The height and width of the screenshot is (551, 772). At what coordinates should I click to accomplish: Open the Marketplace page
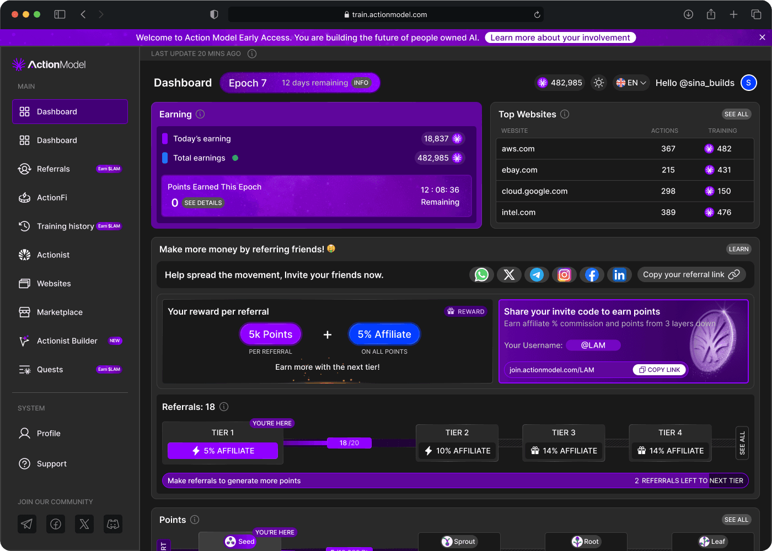click(x=70, y=312)
